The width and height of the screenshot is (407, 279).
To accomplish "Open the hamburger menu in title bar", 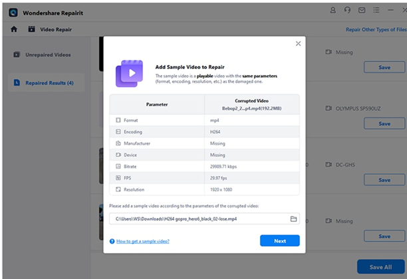I will 376,11.
